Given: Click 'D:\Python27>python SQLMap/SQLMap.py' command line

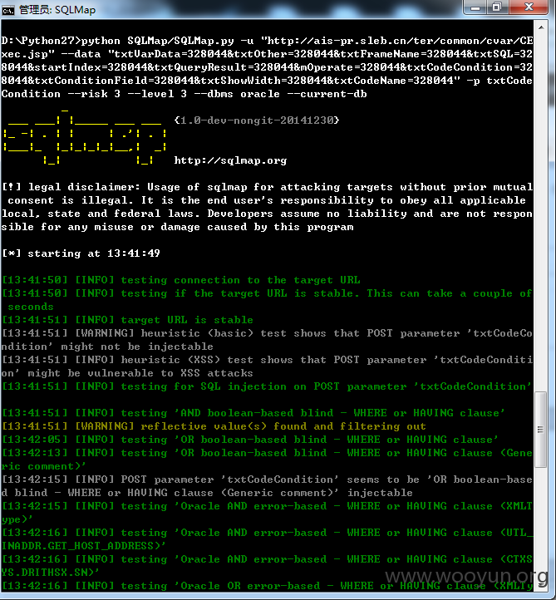Looking at the screenshot, I should 267,41.
